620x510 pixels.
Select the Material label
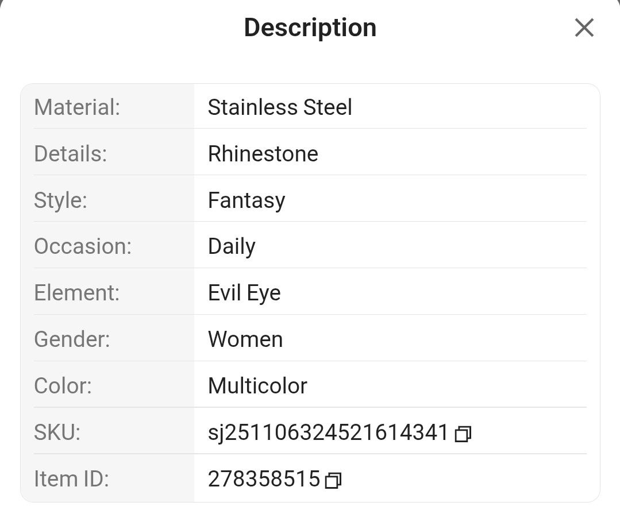tap(77, 107)
